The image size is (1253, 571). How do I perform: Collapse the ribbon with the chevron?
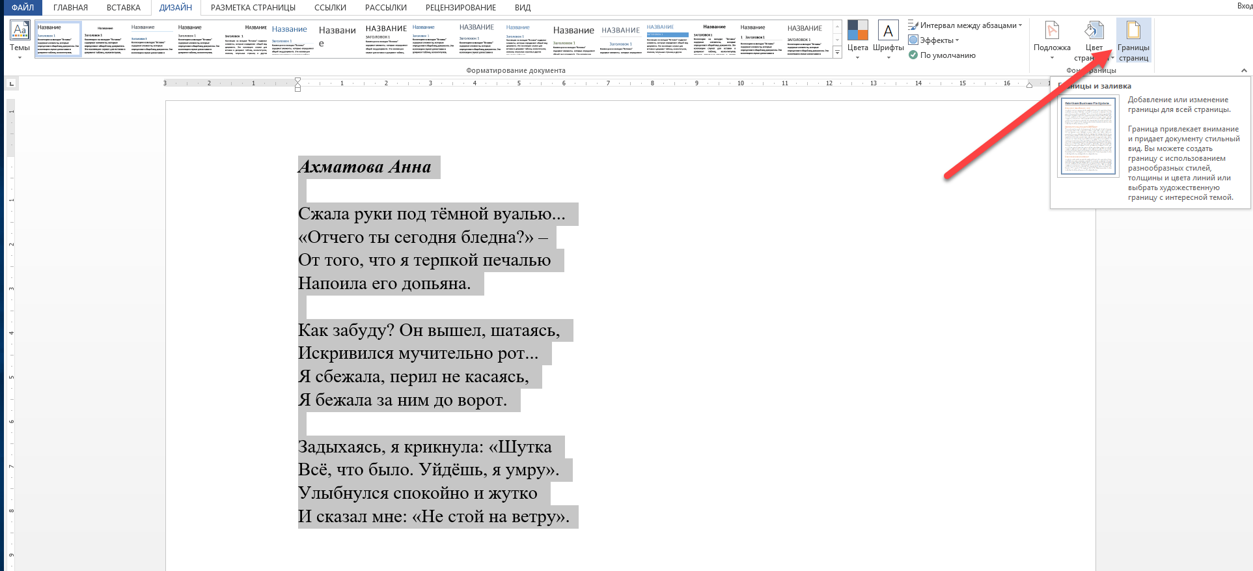pos(1244,70)
